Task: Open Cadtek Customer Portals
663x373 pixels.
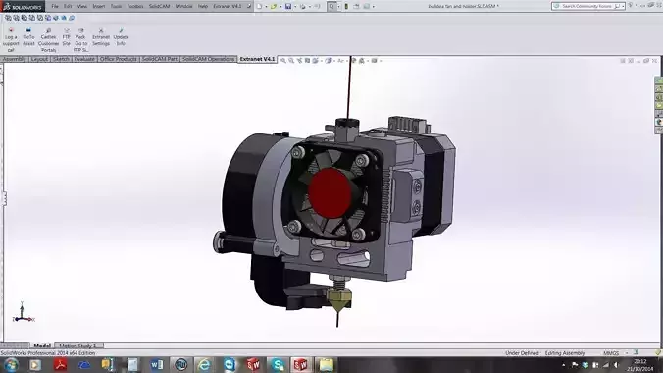Action: pos(48,40)
